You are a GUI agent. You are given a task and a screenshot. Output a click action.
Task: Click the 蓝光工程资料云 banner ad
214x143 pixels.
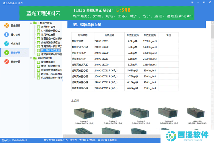pos(107,13)
